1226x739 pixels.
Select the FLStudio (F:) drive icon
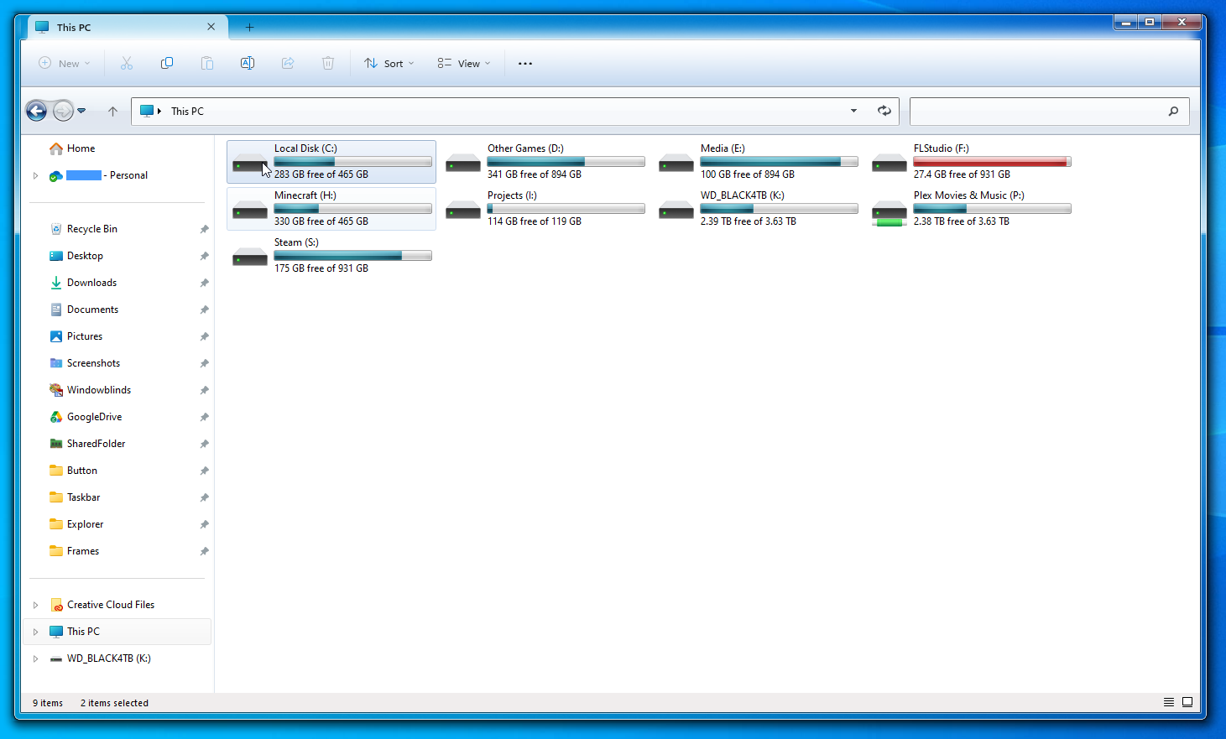click(x=890, y=164)
